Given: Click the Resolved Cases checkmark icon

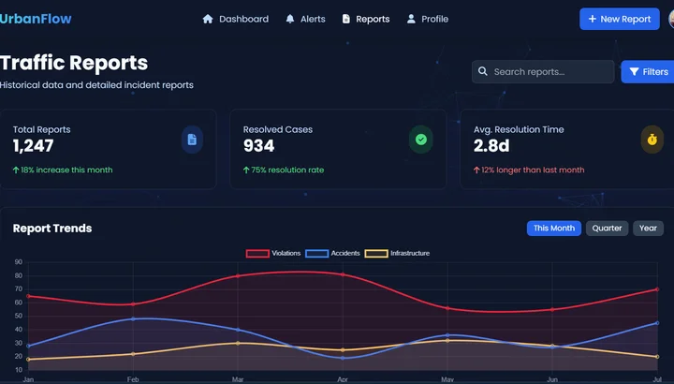Looking at the screenshot, I should point(421,140).
